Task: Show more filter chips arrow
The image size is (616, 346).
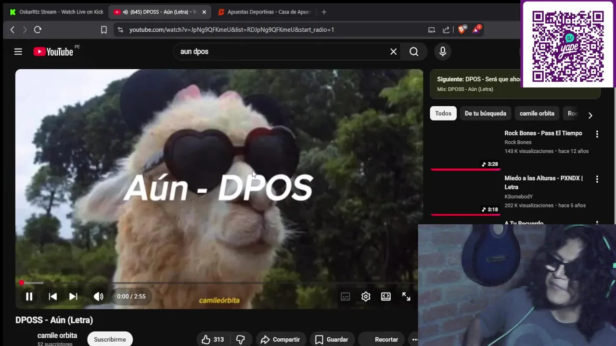Action: [x=590, y=115]
